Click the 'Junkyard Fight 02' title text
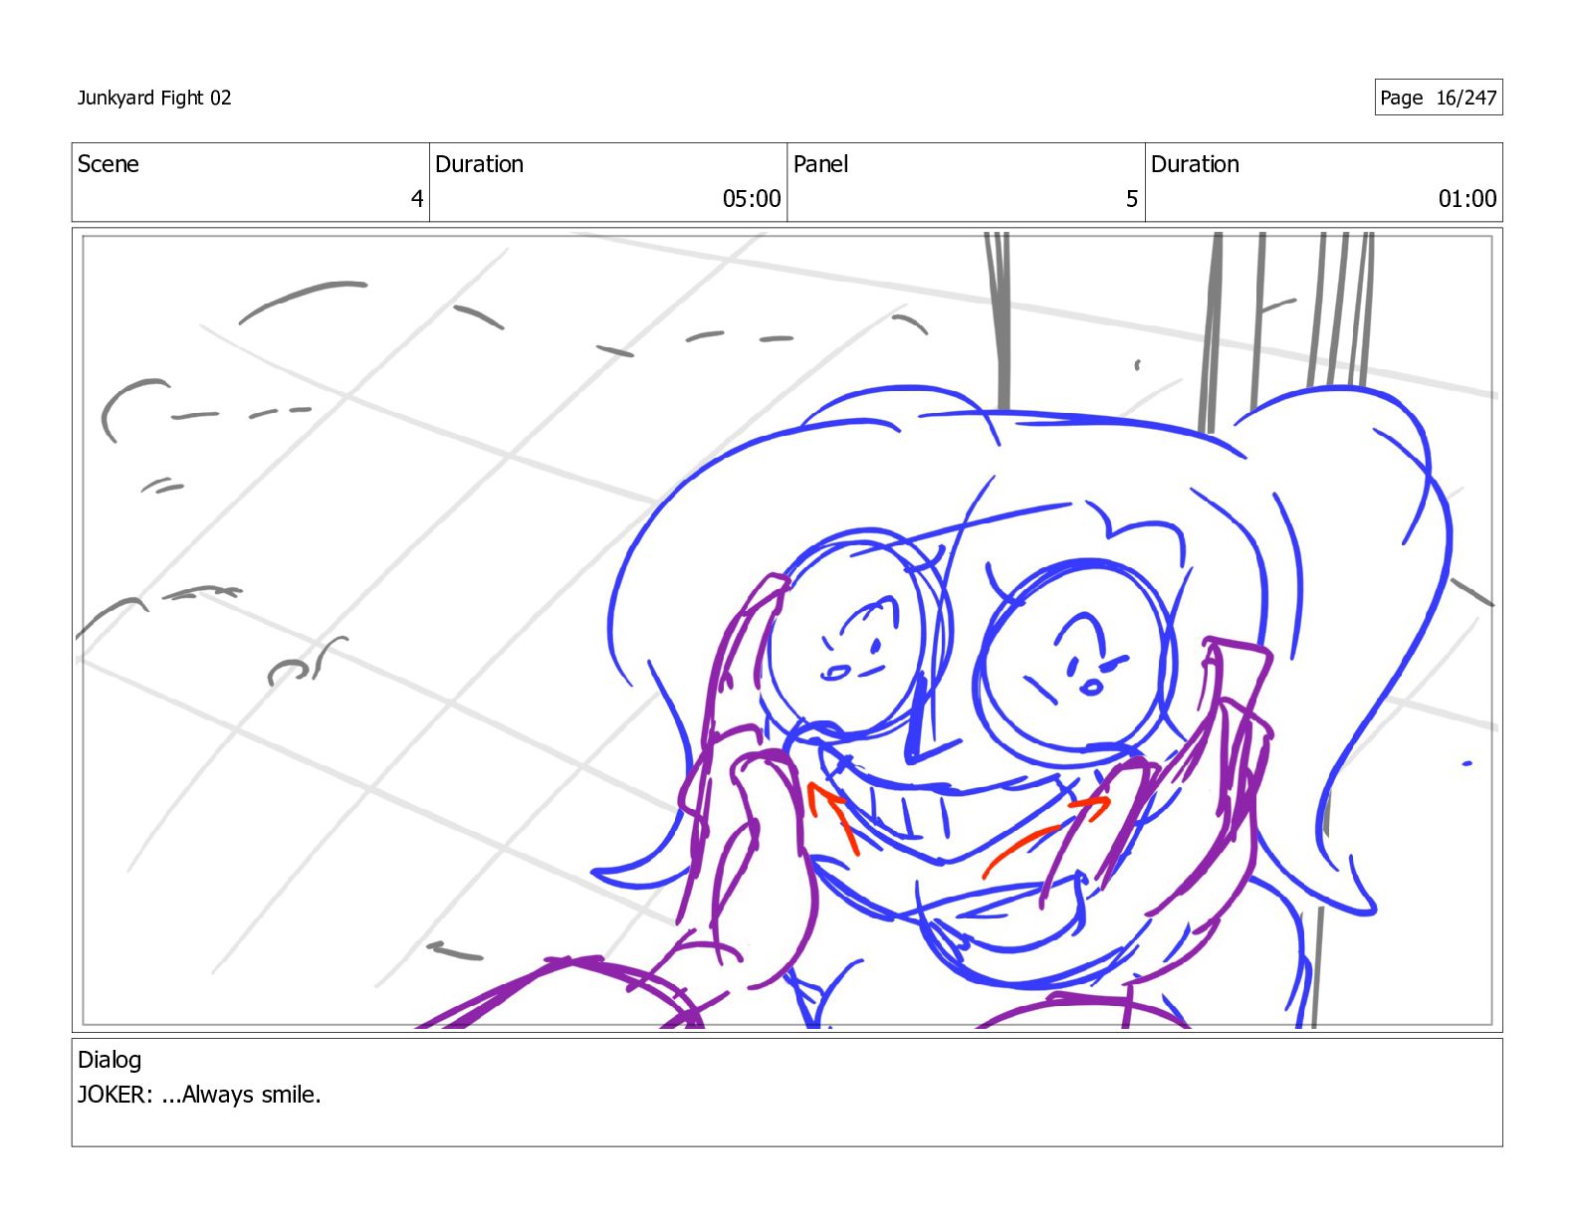 pyautogui.click(x=154, y=98)
